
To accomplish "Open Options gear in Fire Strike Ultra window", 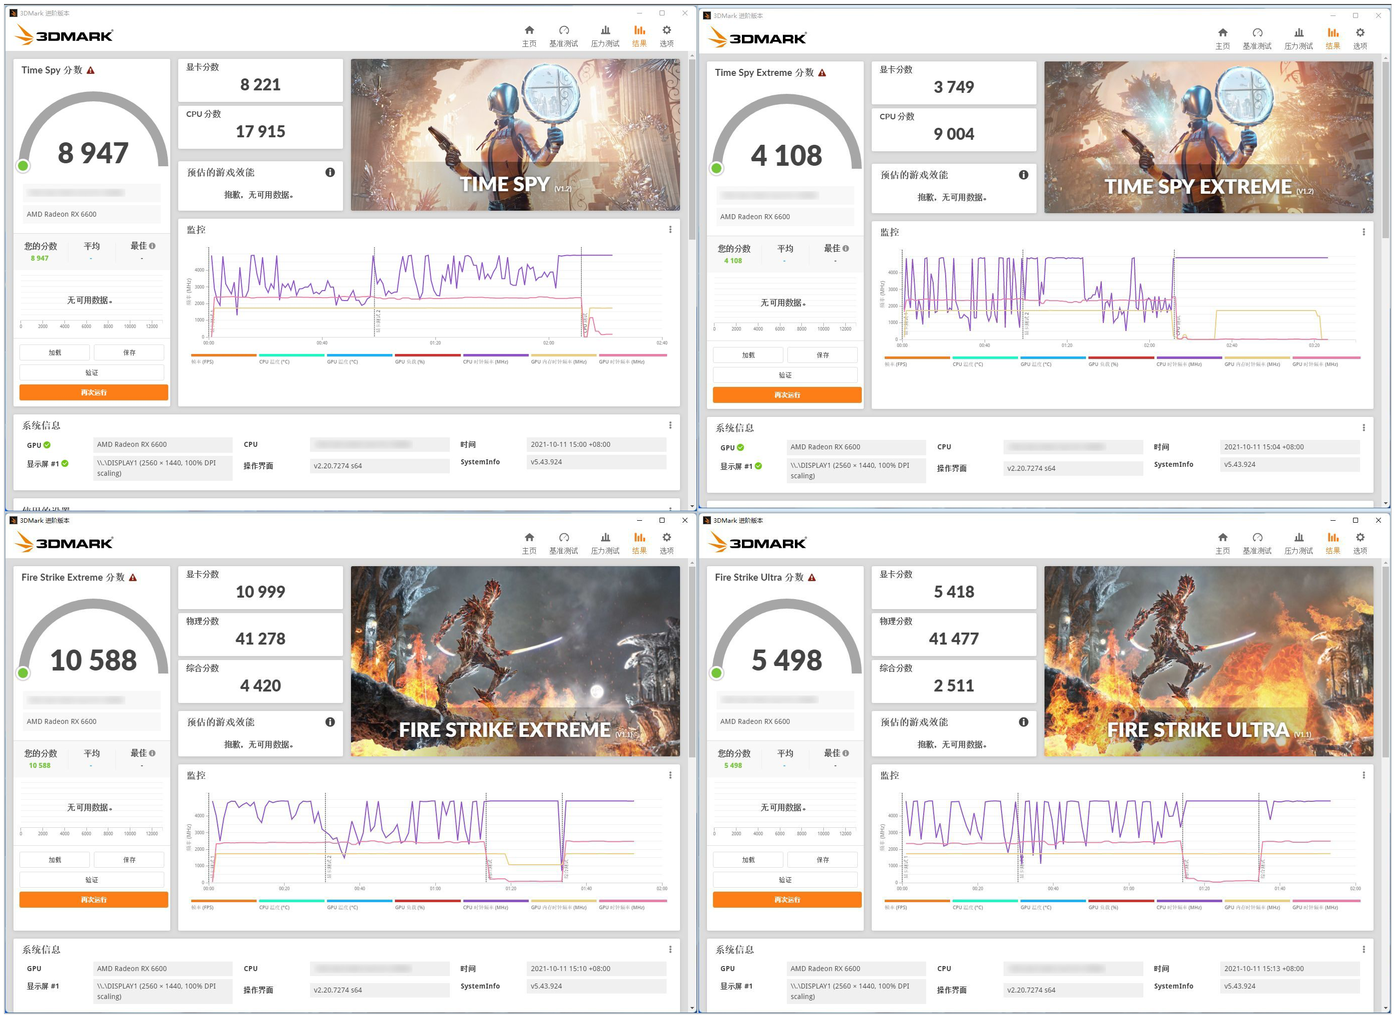I will coord(1360,543).
